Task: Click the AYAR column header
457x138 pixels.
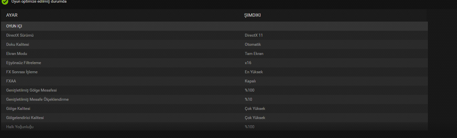Action: 12,15
